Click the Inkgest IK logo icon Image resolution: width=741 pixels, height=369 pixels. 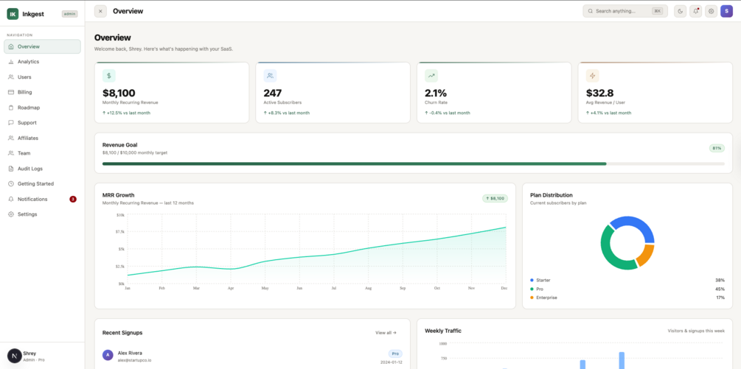click(13, 14)
